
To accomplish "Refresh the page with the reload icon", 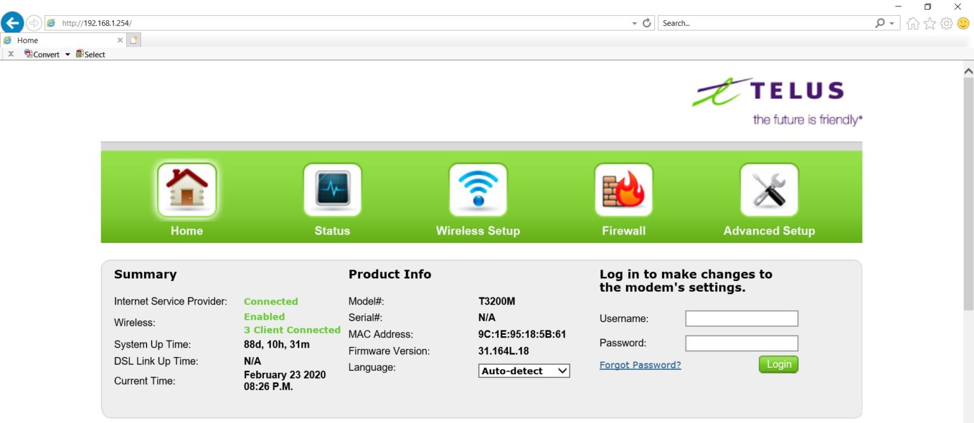I will tap(647, 23).
